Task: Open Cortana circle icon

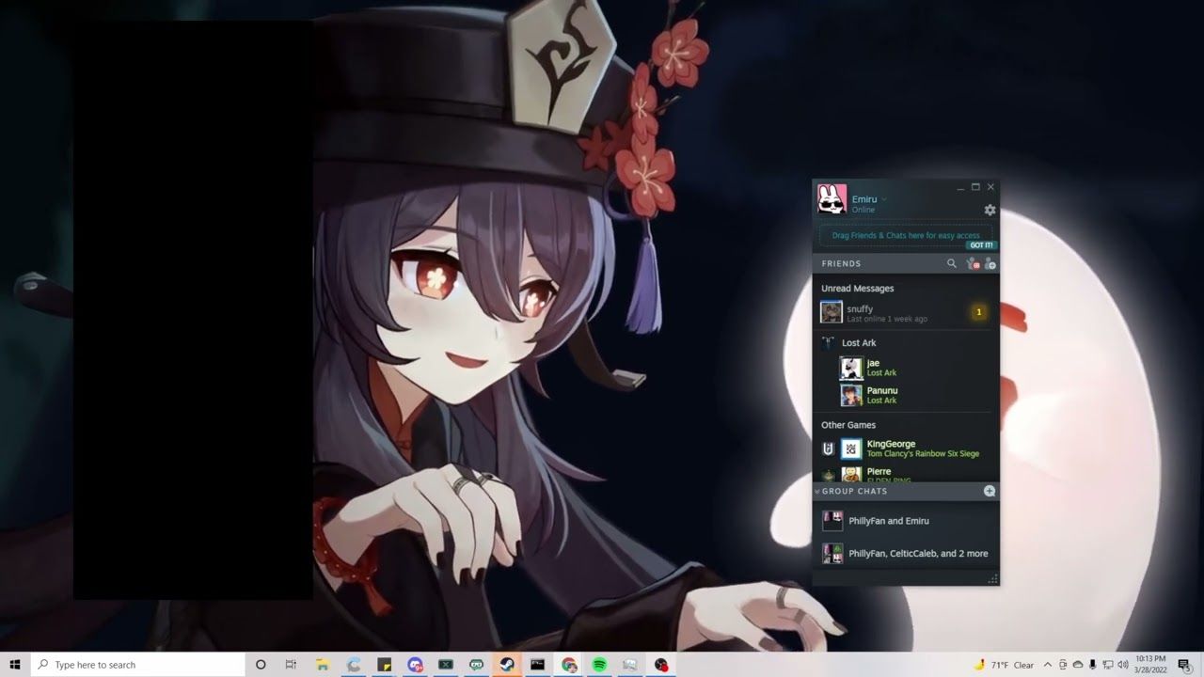Action: pyautogui.click(x=261, y=665)
